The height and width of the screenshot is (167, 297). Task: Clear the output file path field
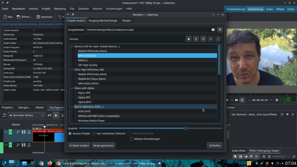coord(213,30)
